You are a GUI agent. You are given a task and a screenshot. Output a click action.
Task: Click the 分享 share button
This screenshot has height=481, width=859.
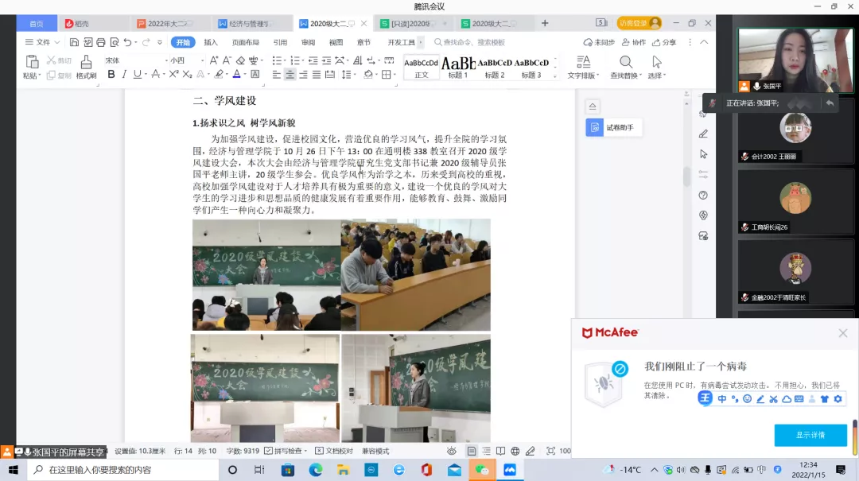click(663, 42)
